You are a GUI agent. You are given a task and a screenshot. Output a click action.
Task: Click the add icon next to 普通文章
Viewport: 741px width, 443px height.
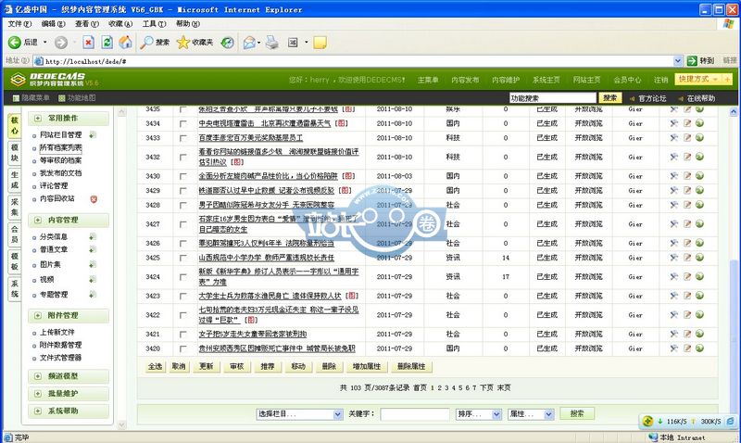tap(92, 249)
